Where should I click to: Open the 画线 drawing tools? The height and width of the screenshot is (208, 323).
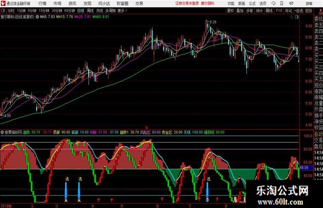(x=269, y=11)
